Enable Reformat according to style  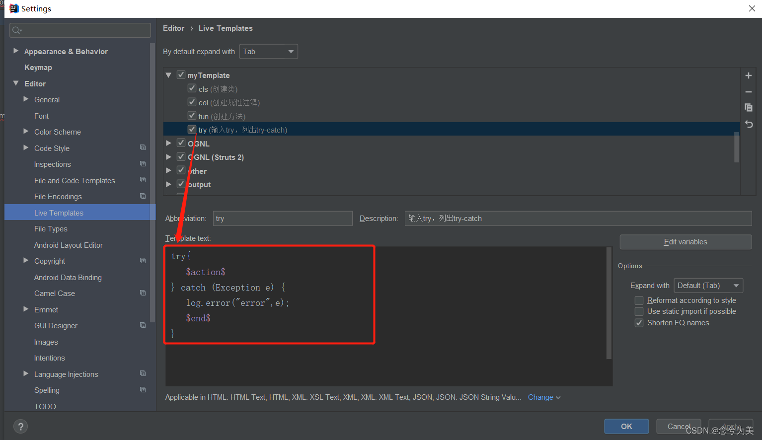639,300
